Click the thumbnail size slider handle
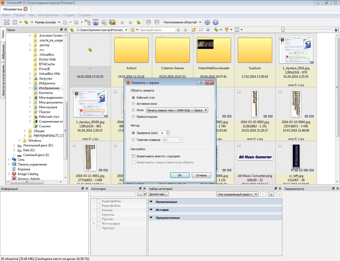This screenshot has height=261, width=340. [283, 30]
